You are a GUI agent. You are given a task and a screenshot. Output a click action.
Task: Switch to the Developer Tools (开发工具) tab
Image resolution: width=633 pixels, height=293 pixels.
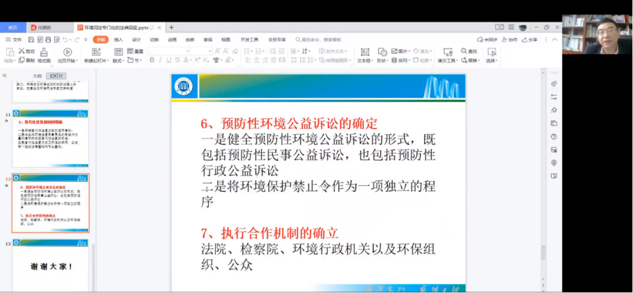[x=249, y=40]
